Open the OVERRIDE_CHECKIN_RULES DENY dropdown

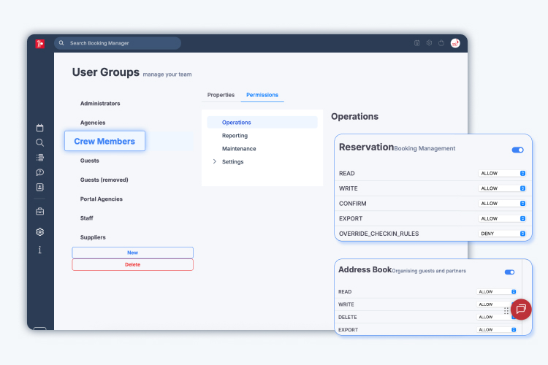tap(502, 234)
